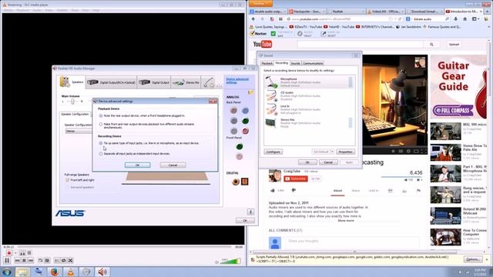The image size is (493, 277).
Task: Open the Sounds tab in the Sound dialog
Action: 296,63
